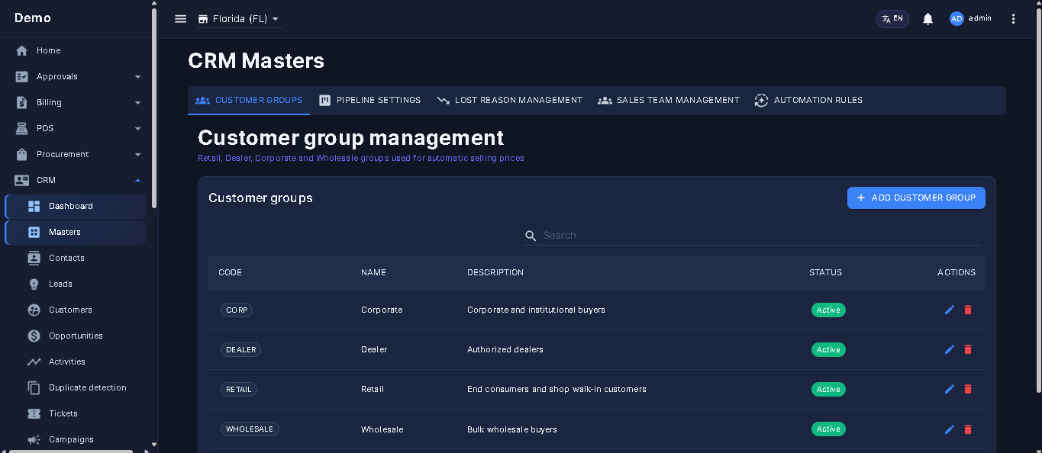The height and width of the screenshot is (453, 1042).
Task: Click the CRM contact card icon
Action: [x=22, y=180]
